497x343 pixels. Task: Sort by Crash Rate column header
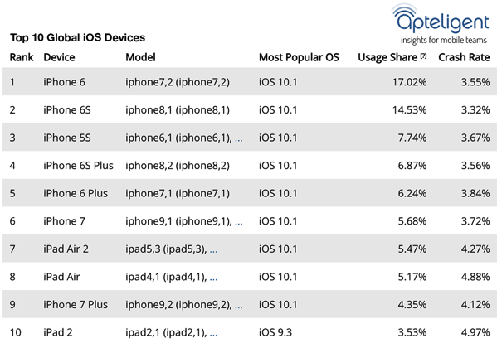[x=464, y=57]
